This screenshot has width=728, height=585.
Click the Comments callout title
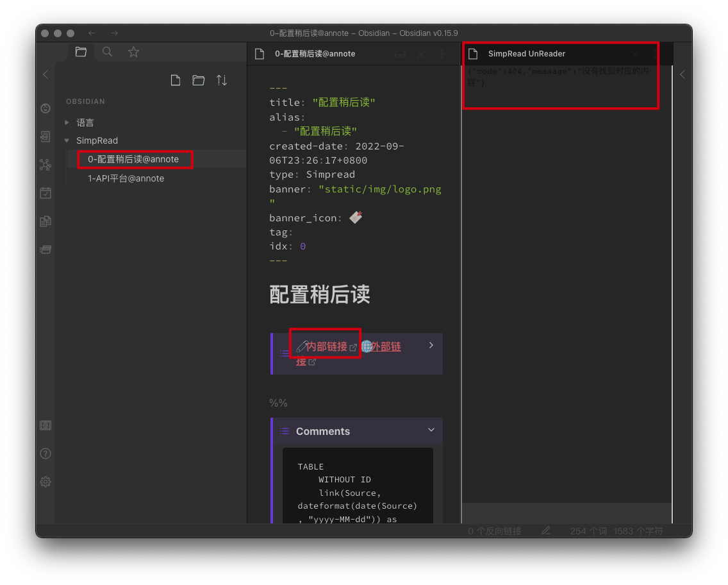[x=323, y=431]
